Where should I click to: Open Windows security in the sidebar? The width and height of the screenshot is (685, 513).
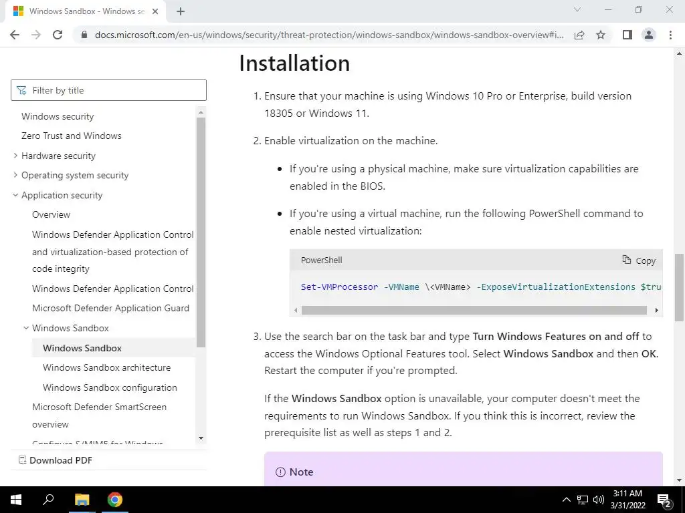tap(58, 116)
